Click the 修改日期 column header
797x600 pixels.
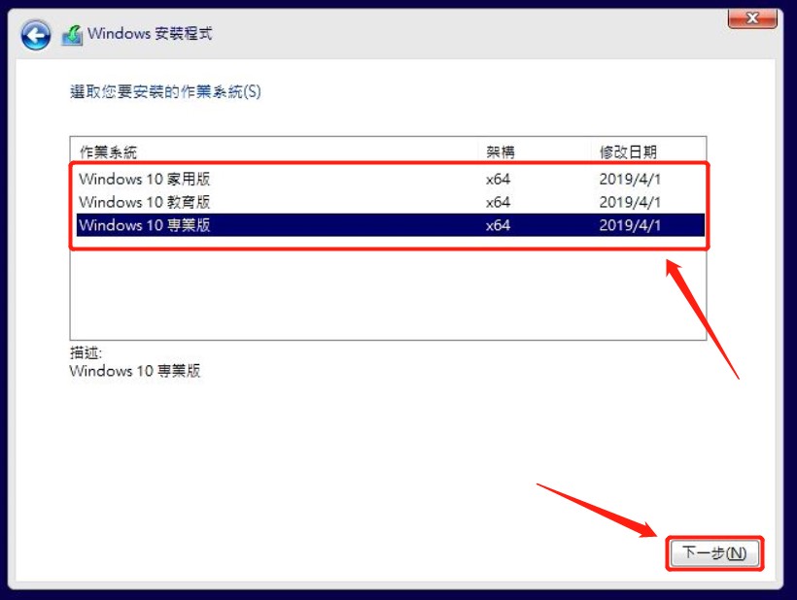[628, 151]
